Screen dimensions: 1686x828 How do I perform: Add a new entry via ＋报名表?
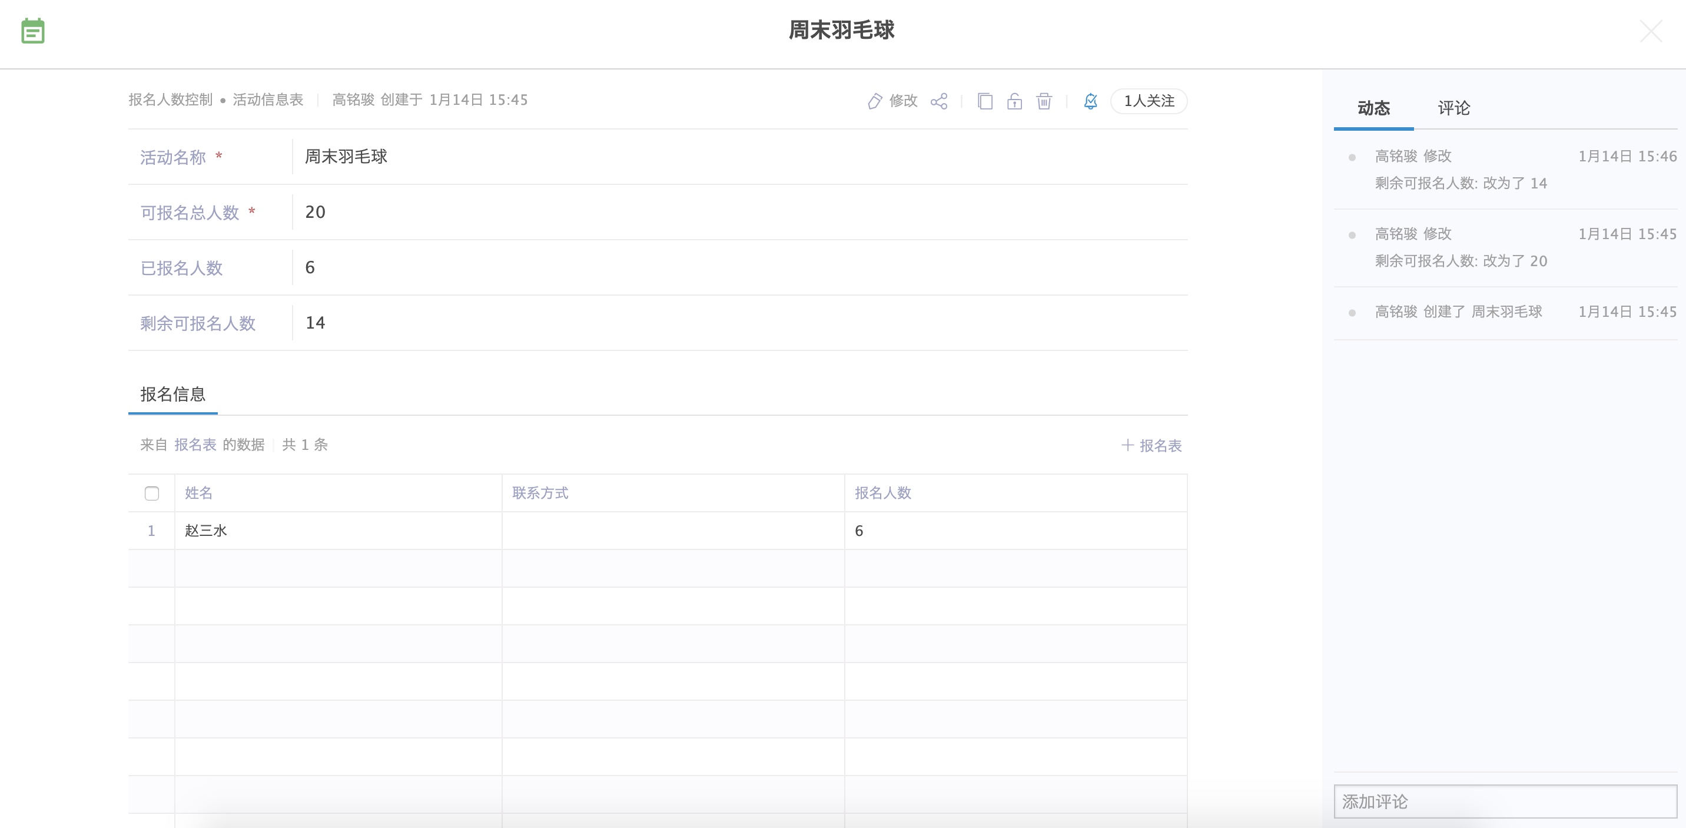tap(1151, 446)
